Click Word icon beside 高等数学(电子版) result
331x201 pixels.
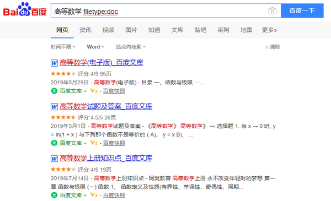coord(54,63)
